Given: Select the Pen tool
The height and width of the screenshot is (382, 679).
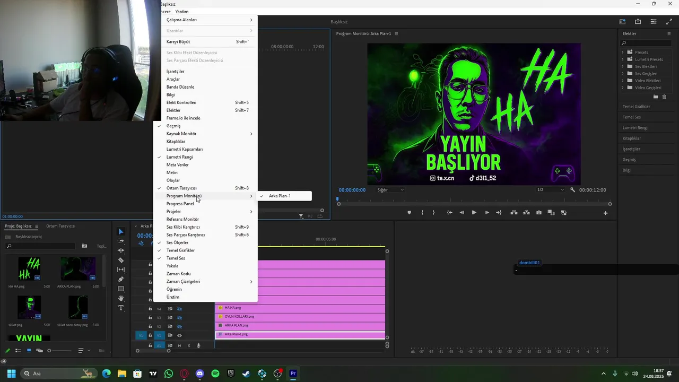Looking at the screenshot, I should coord(121,279).
